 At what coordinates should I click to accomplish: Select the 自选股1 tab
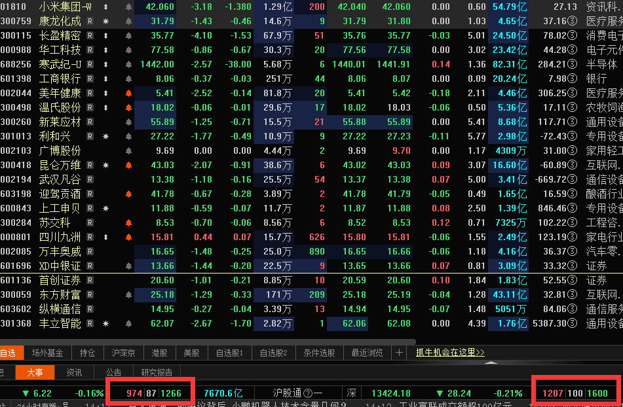point(229,353)
